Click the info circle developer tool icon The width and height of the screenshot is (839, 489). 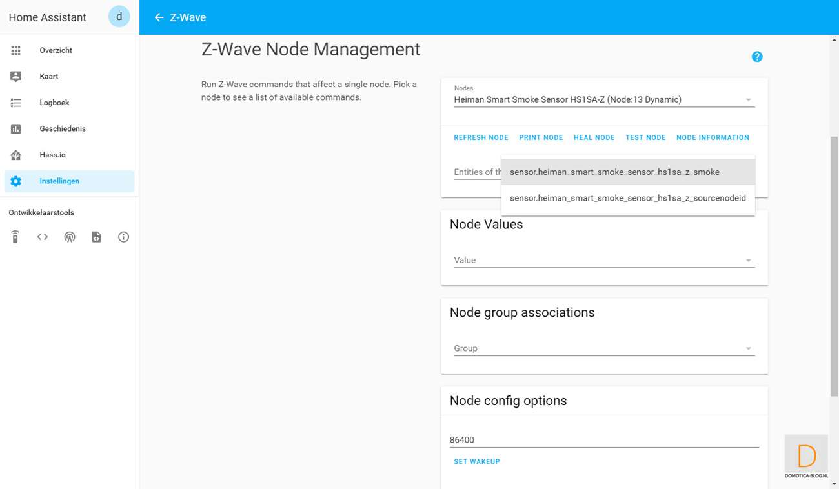coord(123,237)
